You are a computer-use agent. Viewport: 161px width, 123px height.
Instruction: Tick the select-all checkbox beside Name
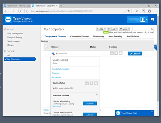point(47,47)
